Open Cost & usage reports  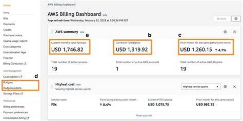point(15,41)
